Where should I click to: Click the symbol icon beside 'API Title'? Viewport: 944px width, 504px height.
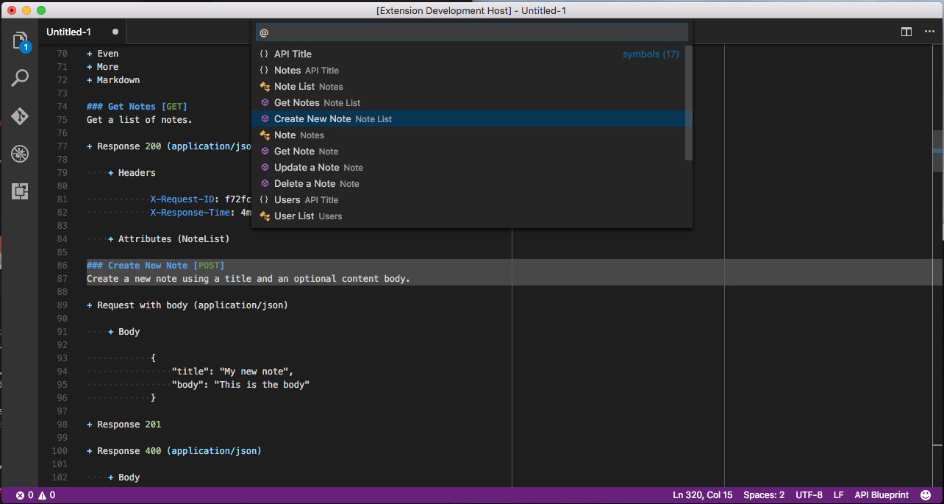tap(264, 54)
